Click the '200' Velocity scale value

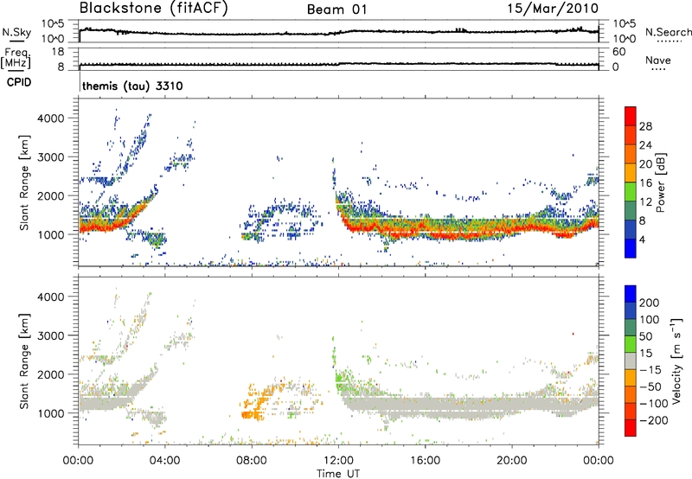[x=650, y=303]
